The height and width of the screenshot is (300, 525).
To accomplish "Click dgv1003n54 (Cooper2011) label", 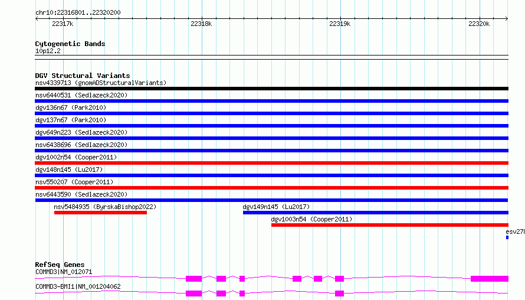I will (x=311, y=219).
